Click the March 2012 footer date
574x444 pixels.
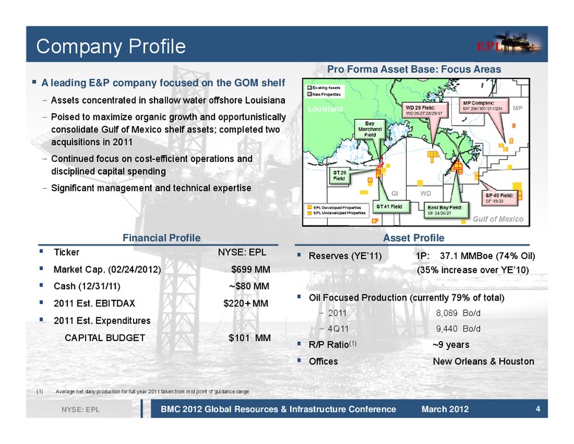[445, 409]
